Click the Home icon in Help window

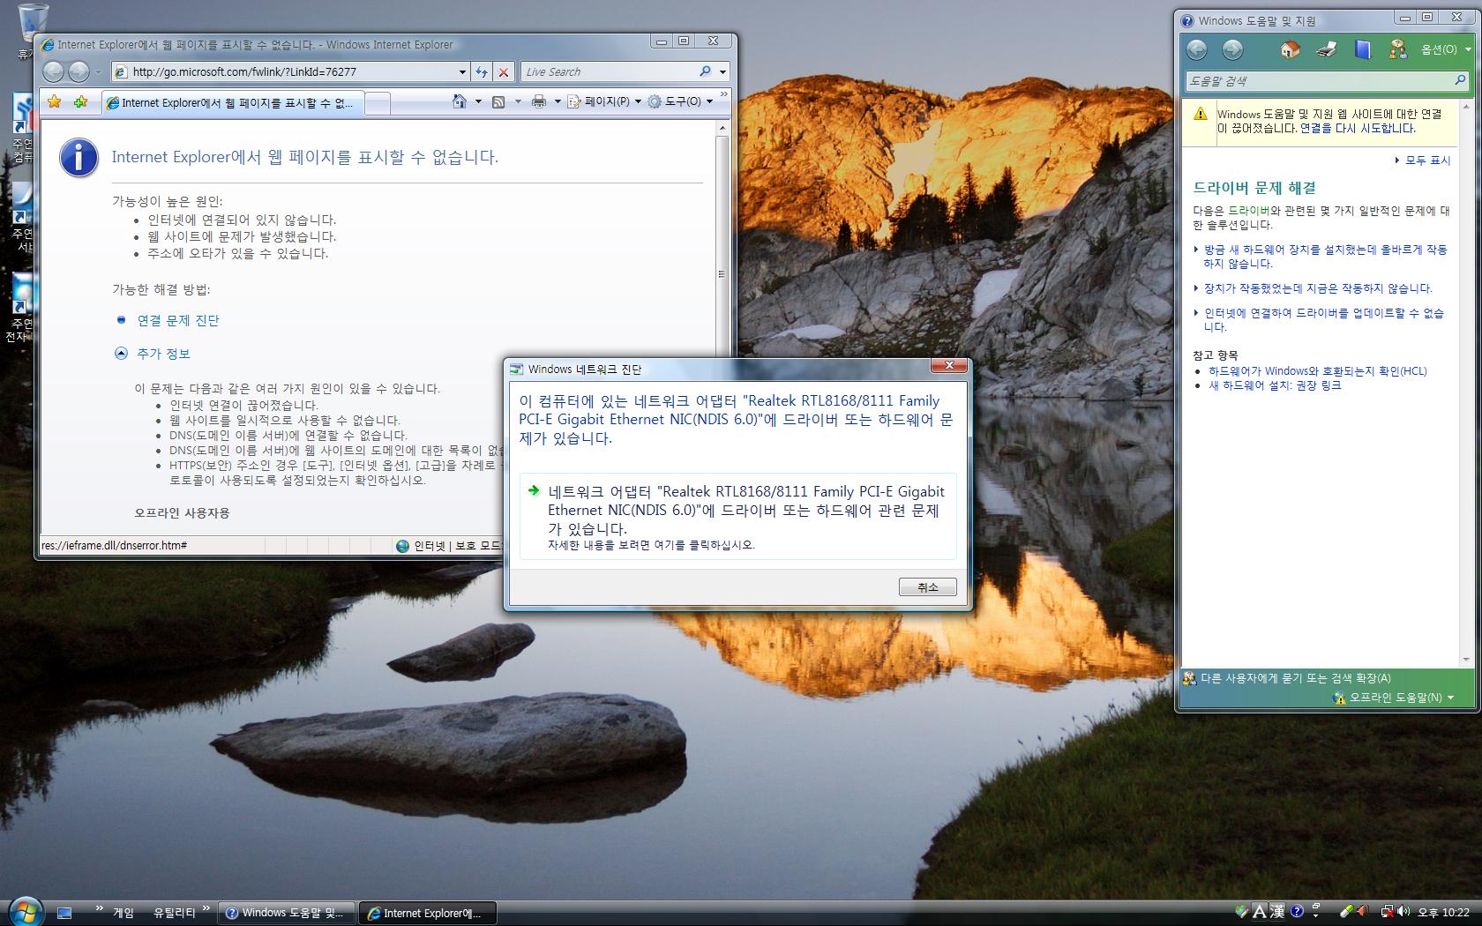[x=1290, y=49]
